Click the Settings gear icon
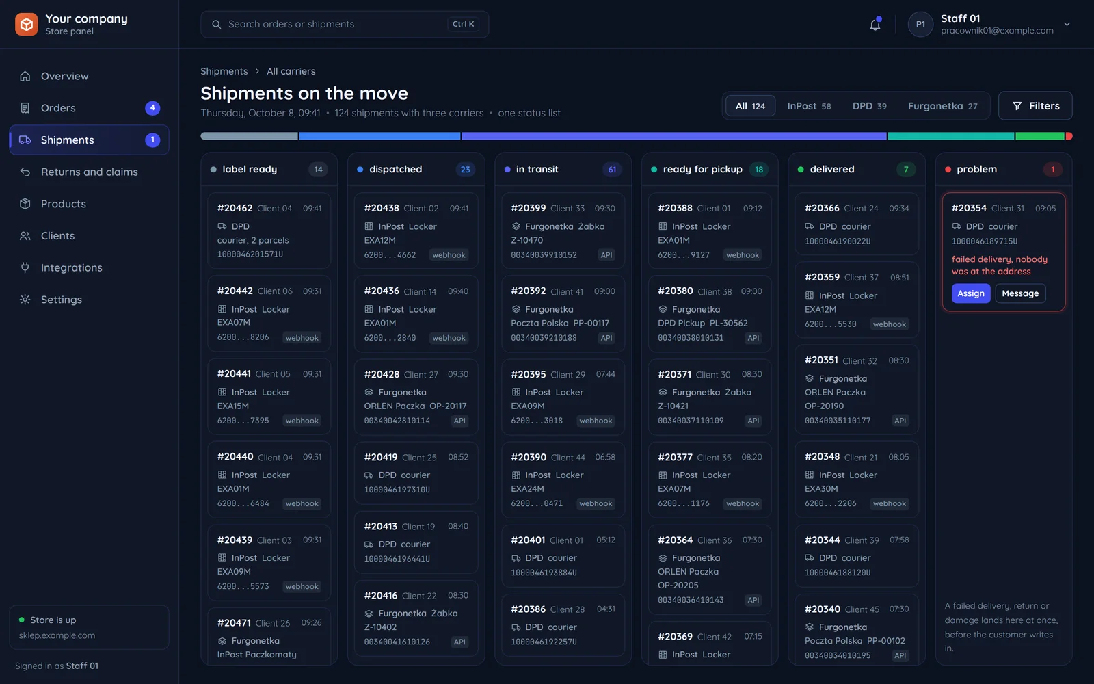Viewport: 1094px width, 684px height. (25, 300)
